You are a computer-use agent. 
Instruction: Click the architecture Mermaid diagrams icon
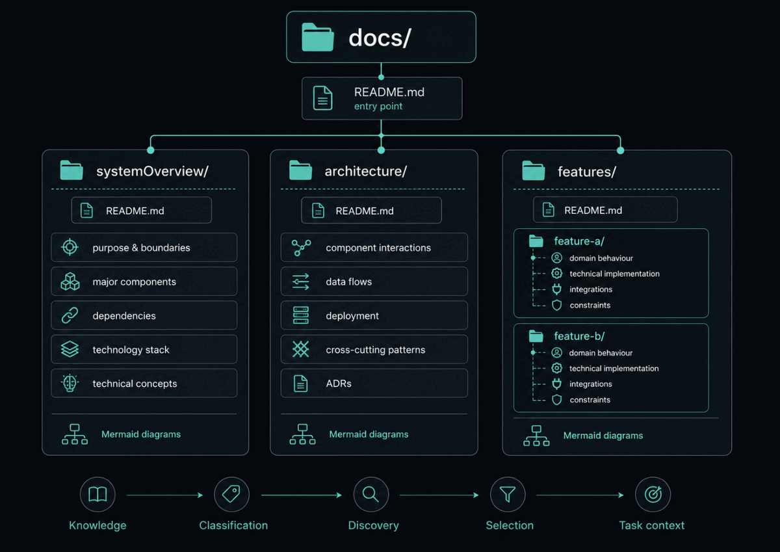coord(302,434)
